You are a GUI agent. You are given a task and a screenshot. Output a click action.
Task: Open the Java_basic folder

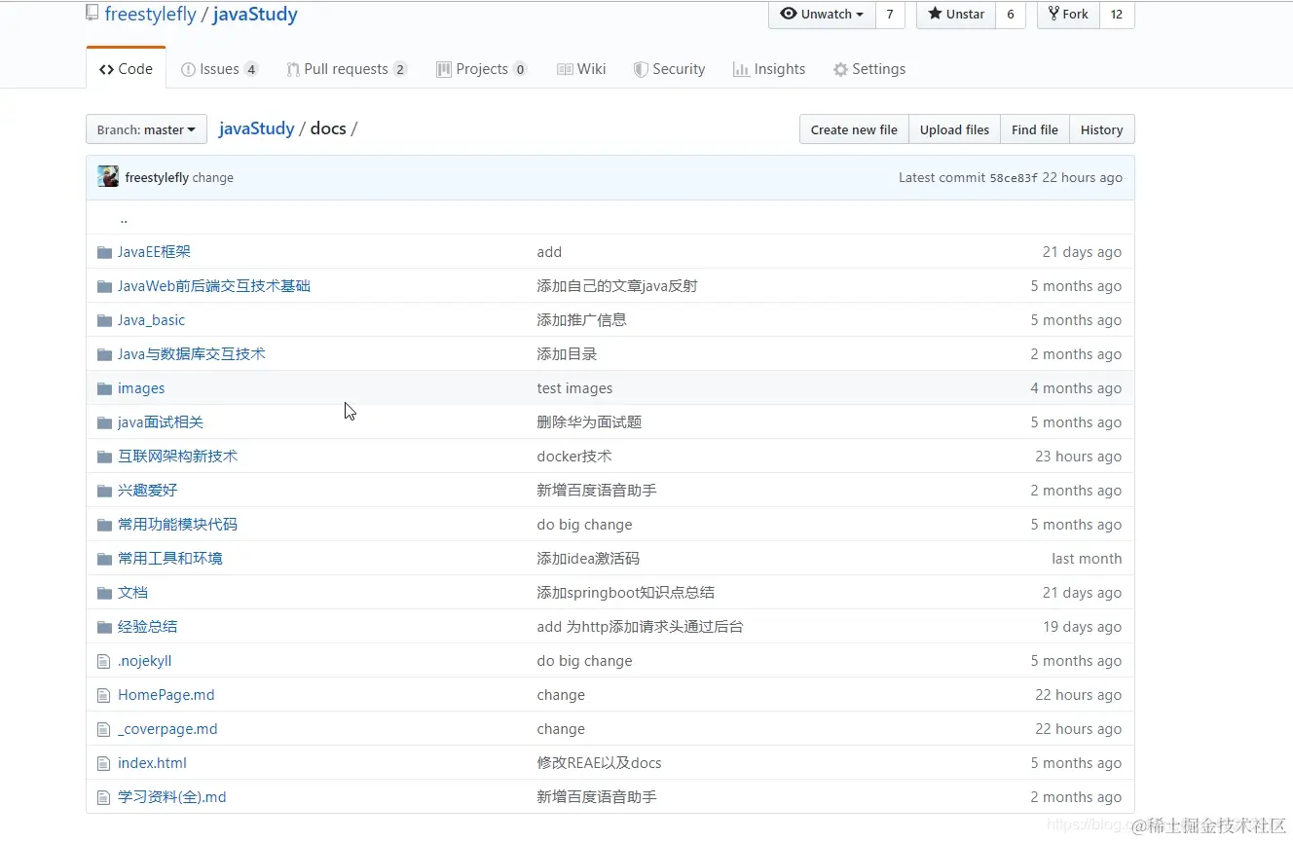pyautogui.click(x=151, y=320)
